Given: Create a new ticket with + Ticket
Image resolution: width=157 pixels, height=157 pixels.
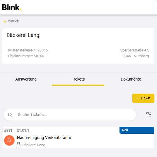Looking at the screenshot, I should 143,98.
